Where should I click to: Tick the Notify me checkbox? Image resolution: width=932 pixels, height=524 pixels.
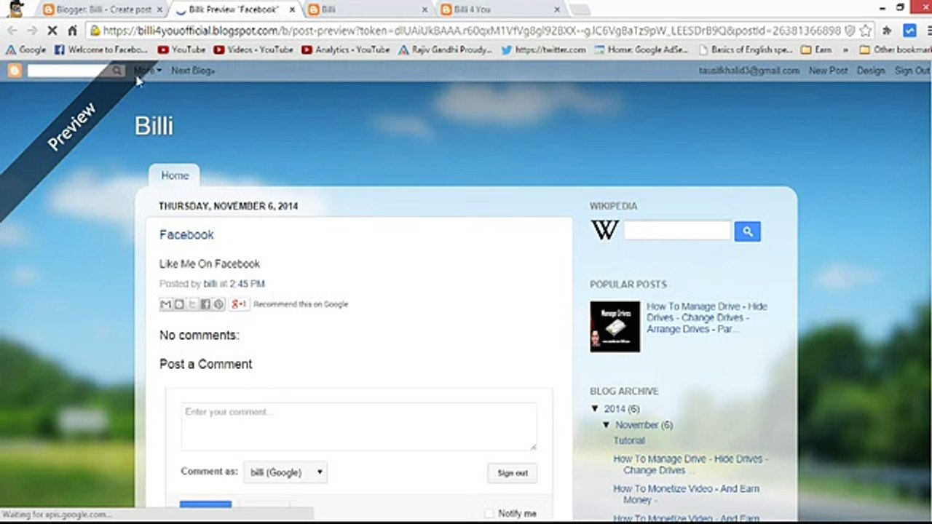489,513
